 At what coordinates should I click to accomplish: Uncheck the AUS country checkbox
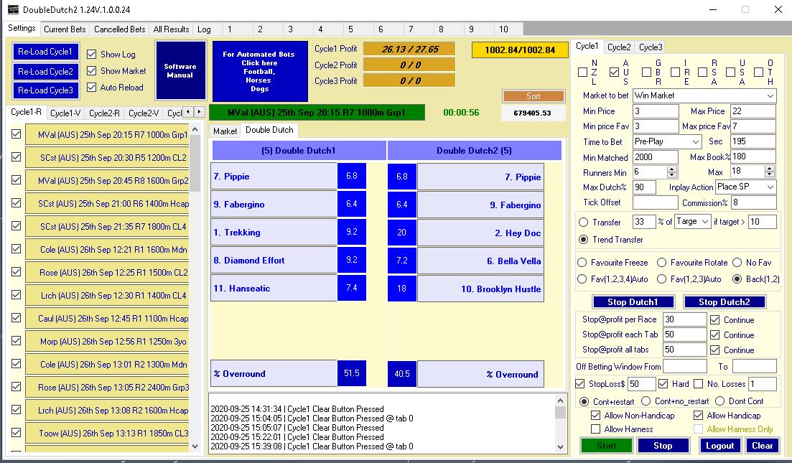[614, 73]
